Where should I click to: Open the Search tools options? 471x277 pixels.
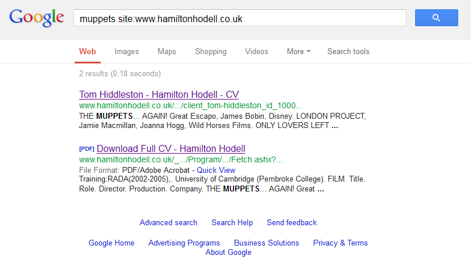[348, 52]
